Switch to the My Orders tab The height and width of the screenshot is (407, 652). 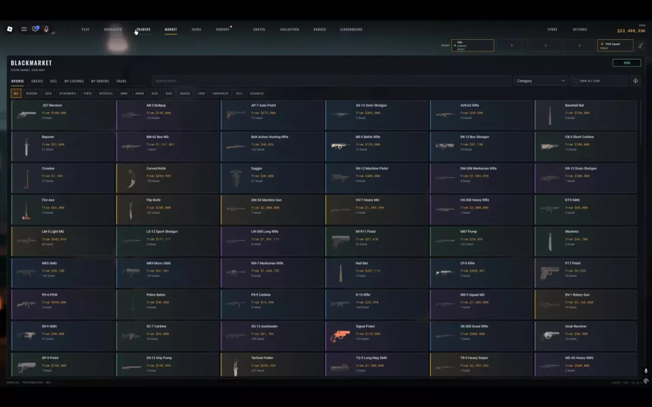(x=100, y=81)
